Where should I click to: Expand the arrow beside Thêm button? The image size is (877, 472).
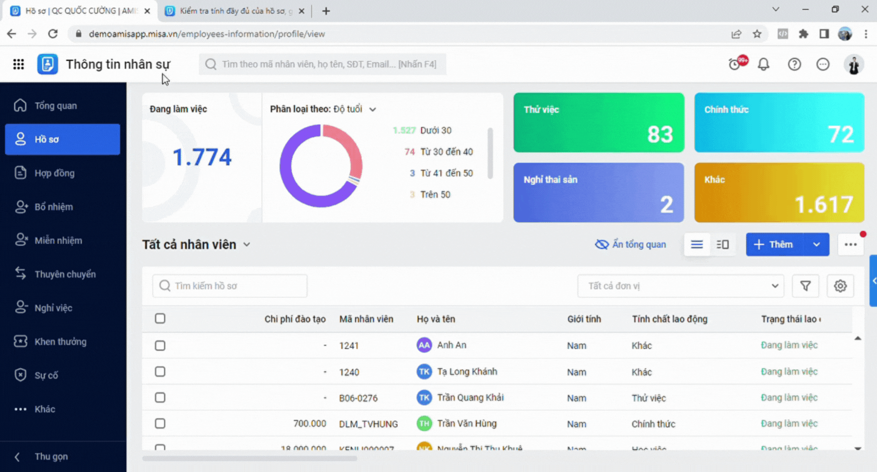point(816,244)
